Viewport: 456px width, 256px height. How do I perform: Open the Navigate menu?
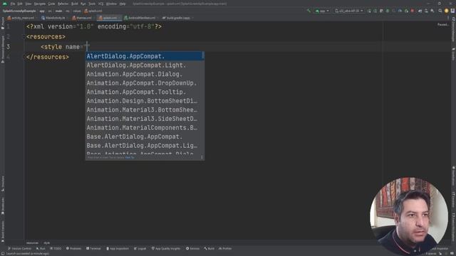pos(40,4)
